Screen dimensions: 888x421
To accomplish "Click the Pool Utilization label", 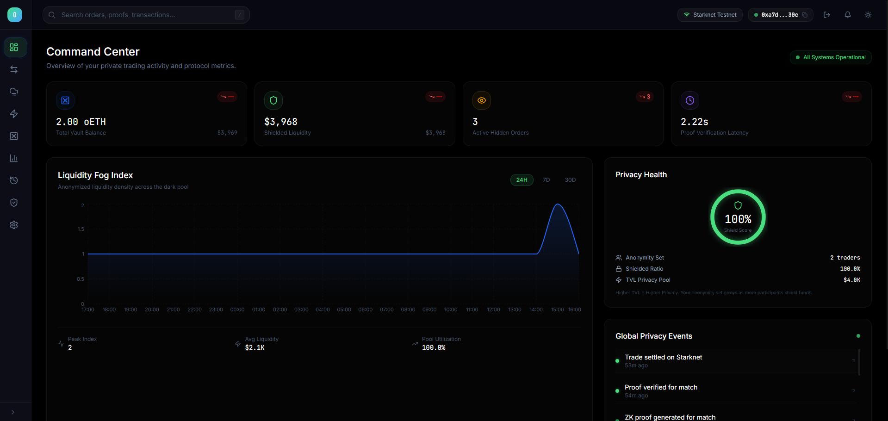I will point(441,339).
